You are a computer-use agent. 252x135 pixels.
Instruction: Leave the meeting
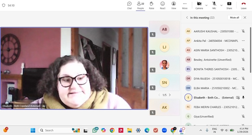tap(243, 5)
